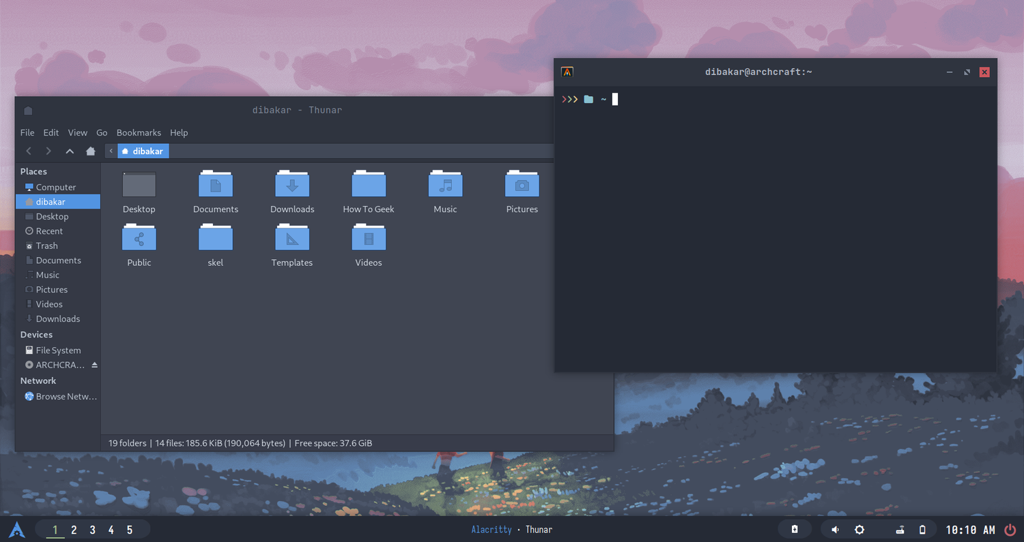Open the File menu
Screen dimensions: 1024x542
27,133
